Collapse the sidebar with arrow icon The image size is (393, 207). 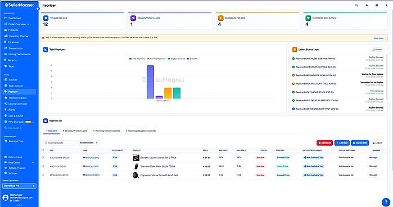[x=38, y=9]
